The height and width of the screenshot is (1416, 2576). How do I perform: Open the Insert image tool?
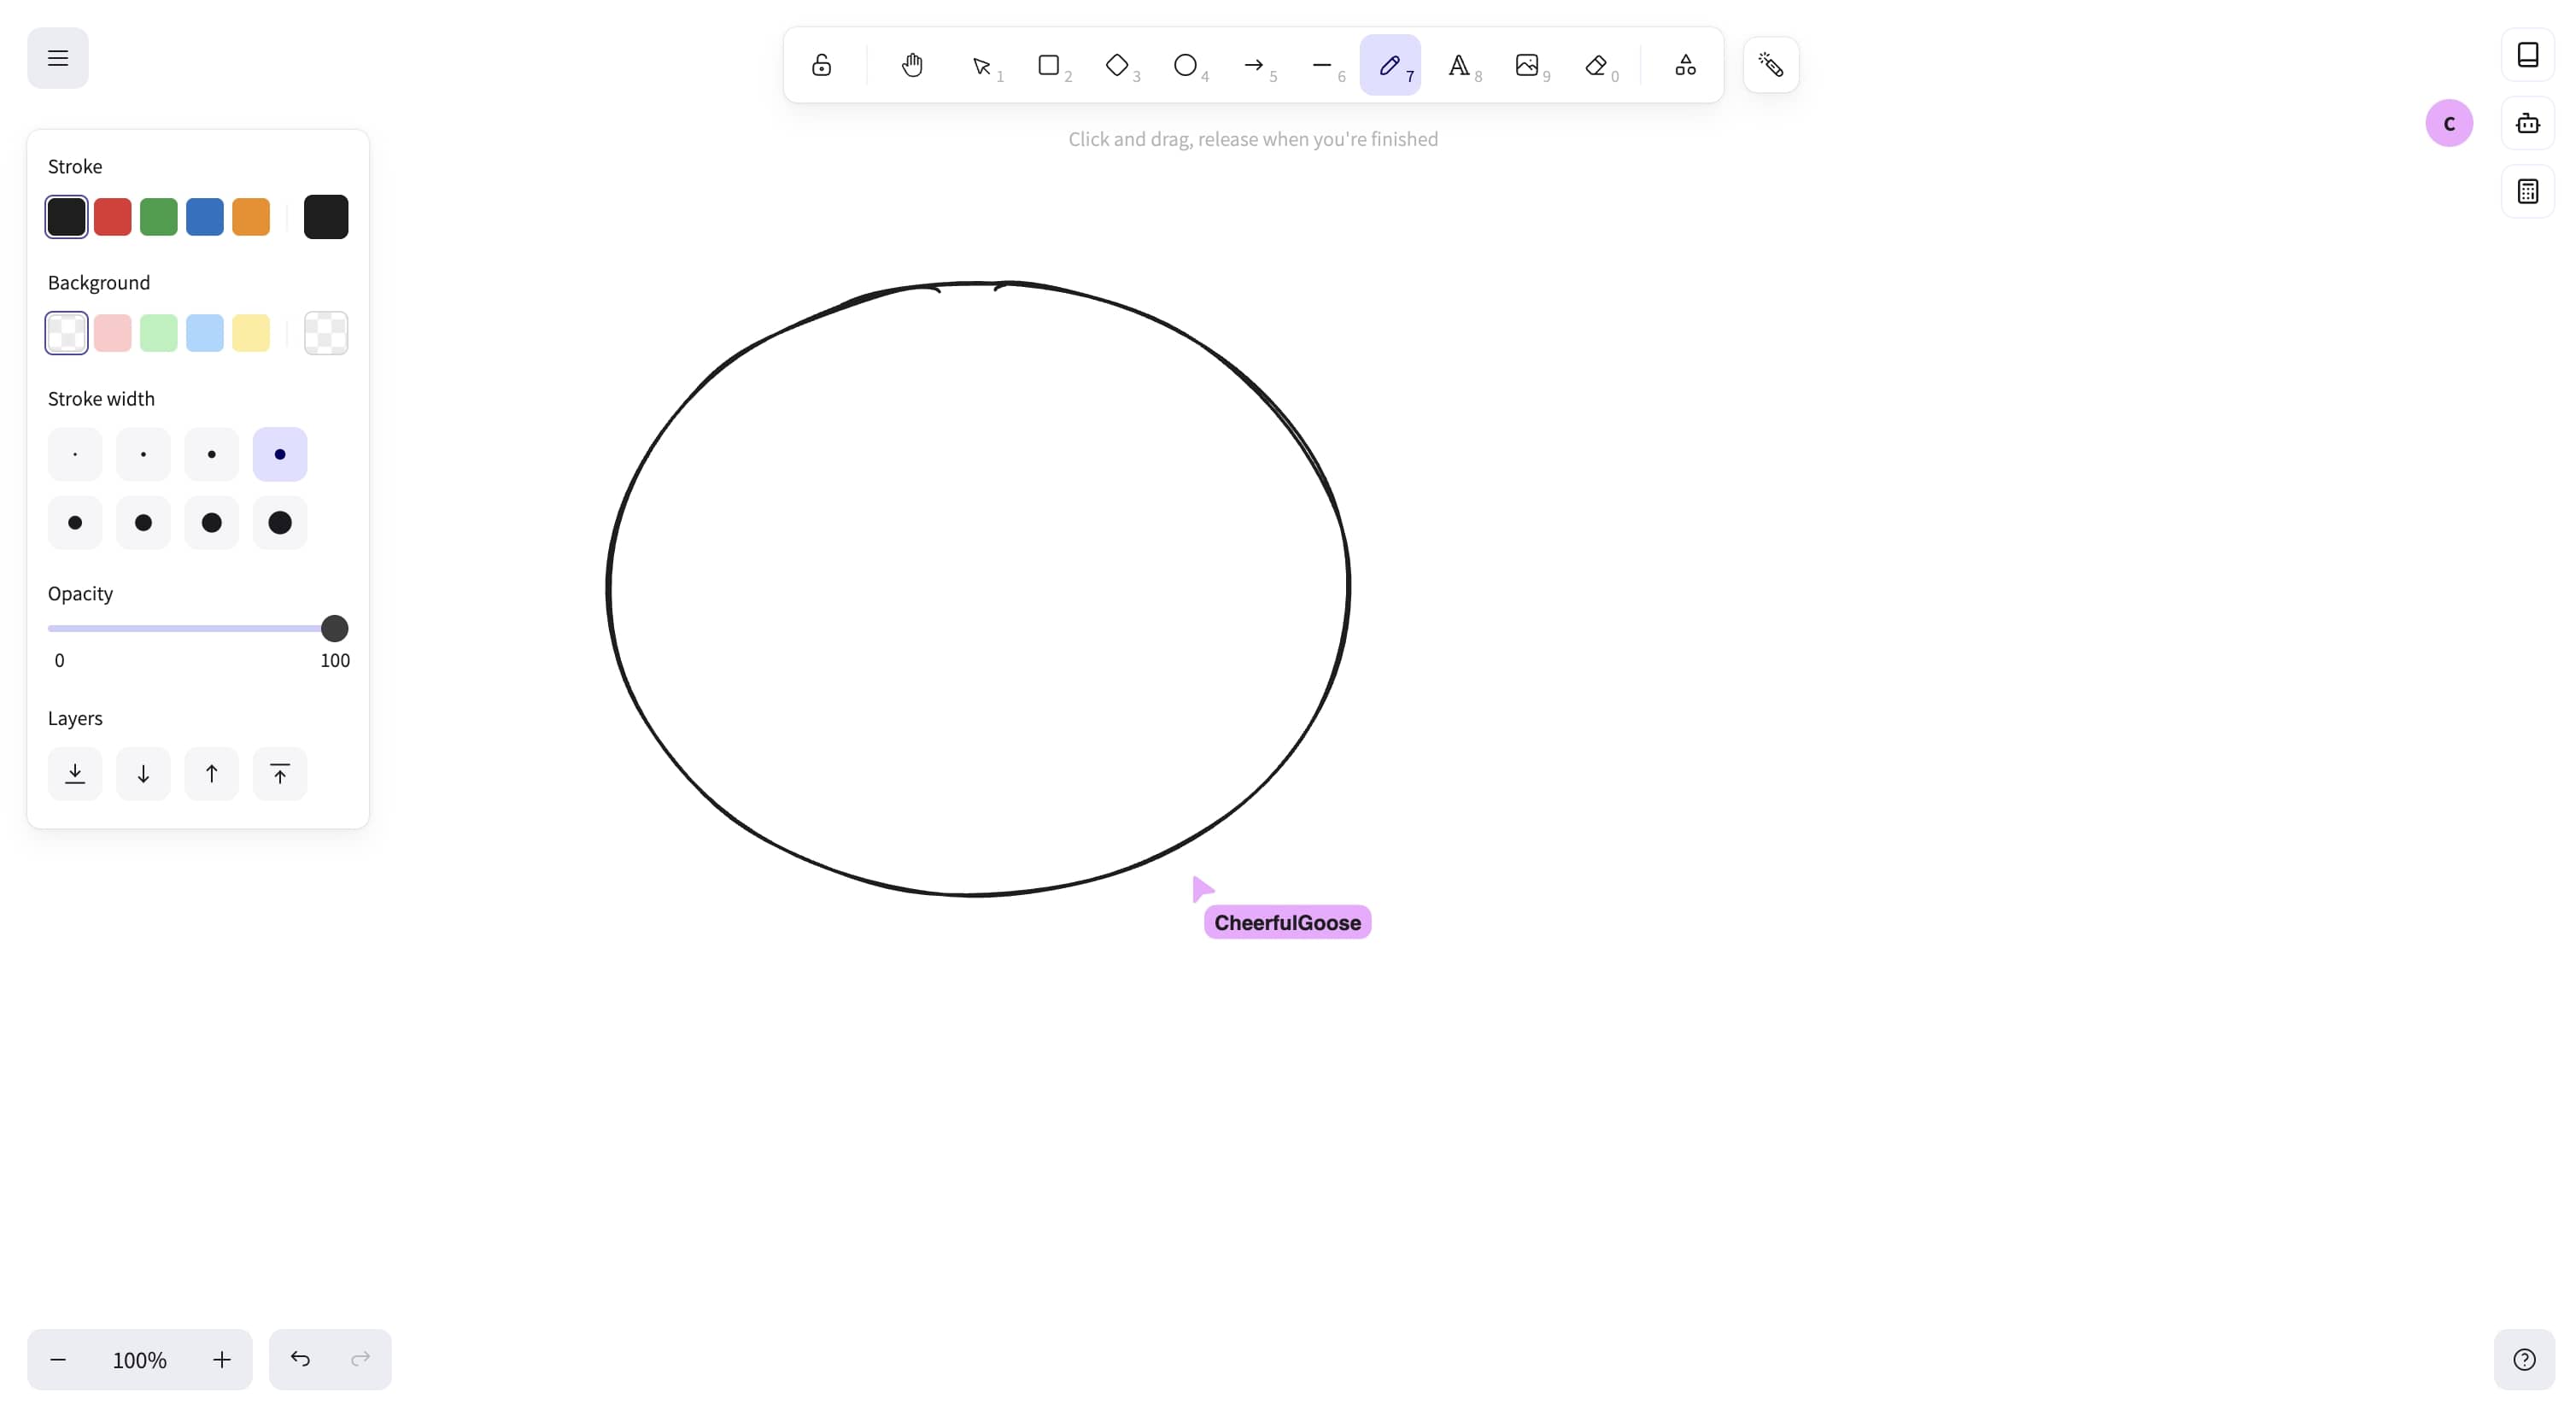pyautogui.click(x=1527, y=66)
